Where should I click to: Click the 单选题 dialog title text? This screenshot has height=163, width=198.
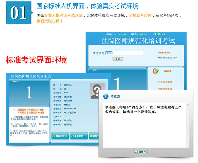pos(115,96)
